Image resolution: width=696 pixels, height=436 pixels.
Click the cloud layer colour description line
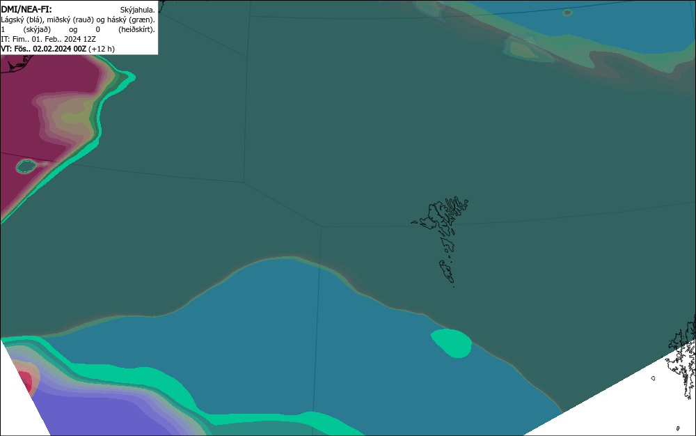coord(78,20)
